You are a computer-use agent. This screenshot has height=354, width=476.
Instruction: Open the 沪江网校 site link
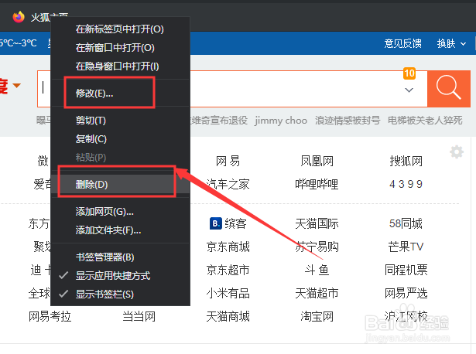406,316
